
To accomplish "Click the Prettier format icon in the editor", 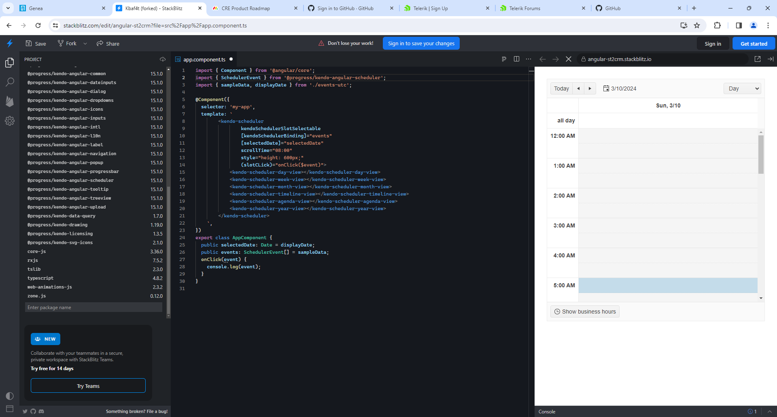I will (504, 59).
